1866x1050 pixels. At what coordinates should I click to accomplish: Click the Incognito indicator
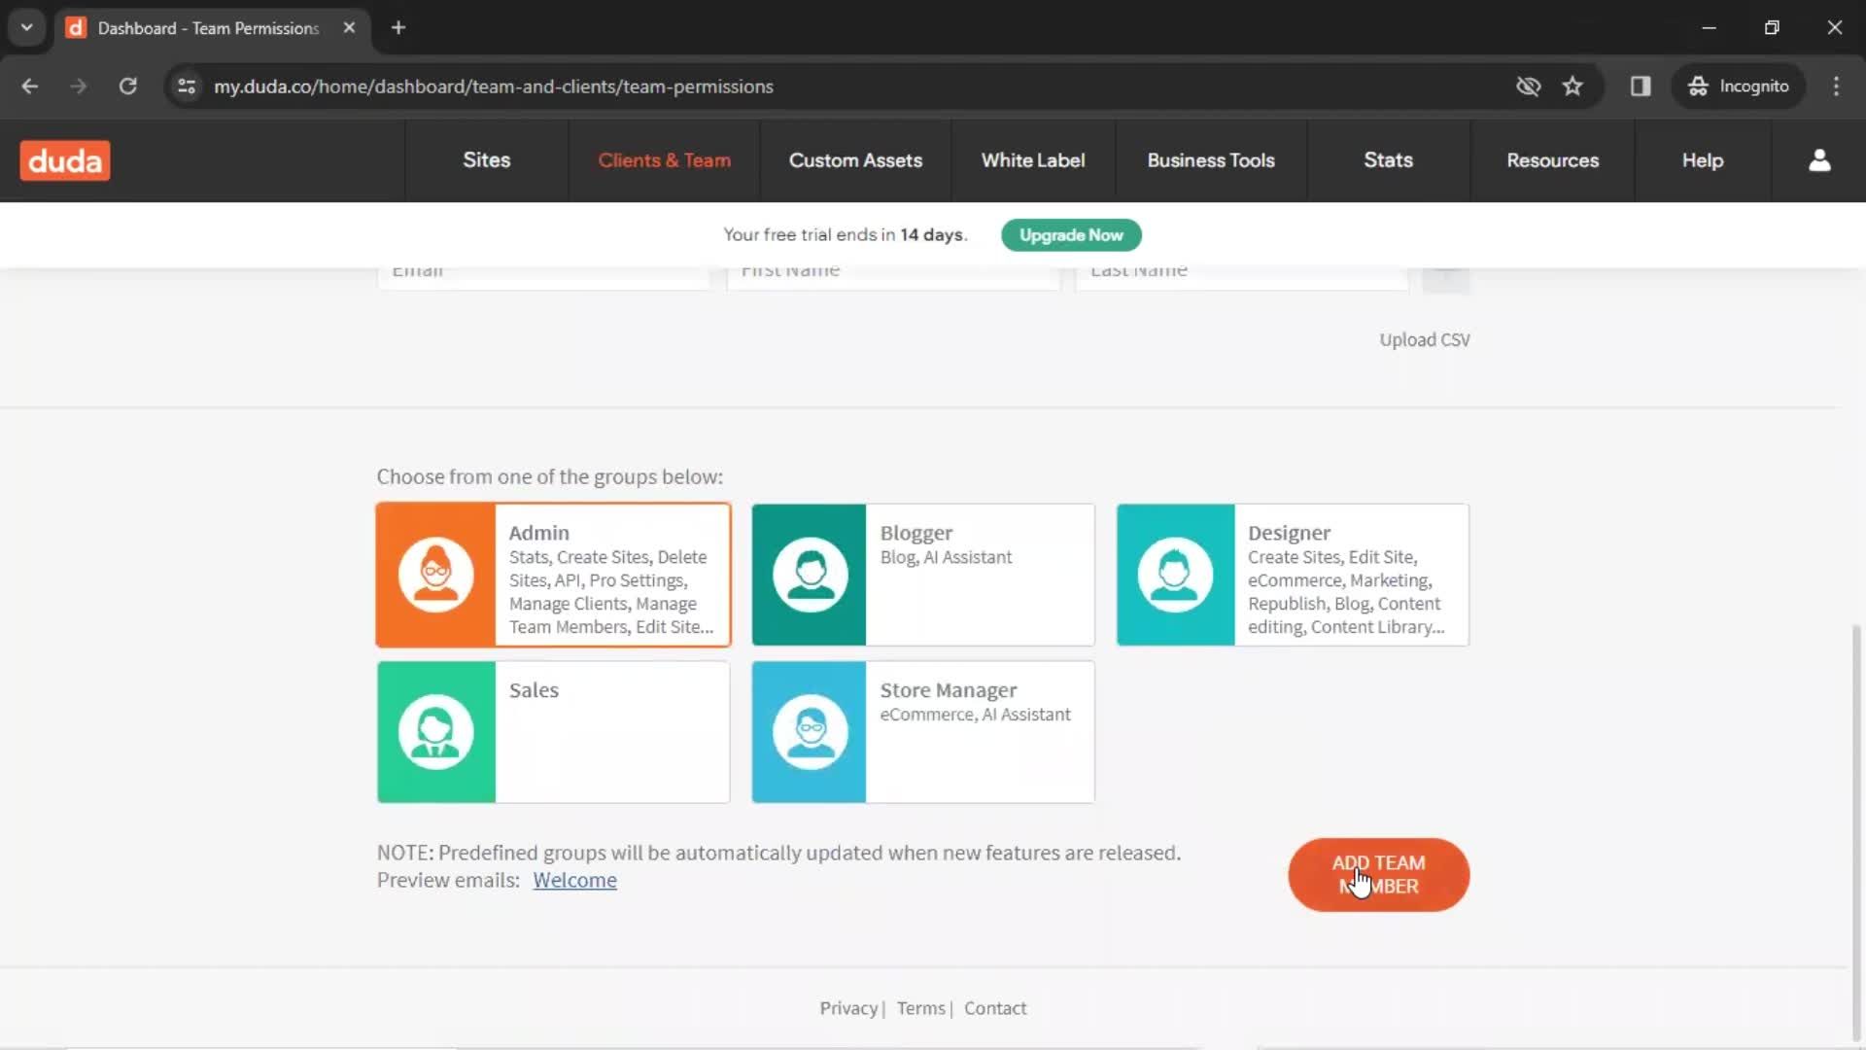(1739, 87)
